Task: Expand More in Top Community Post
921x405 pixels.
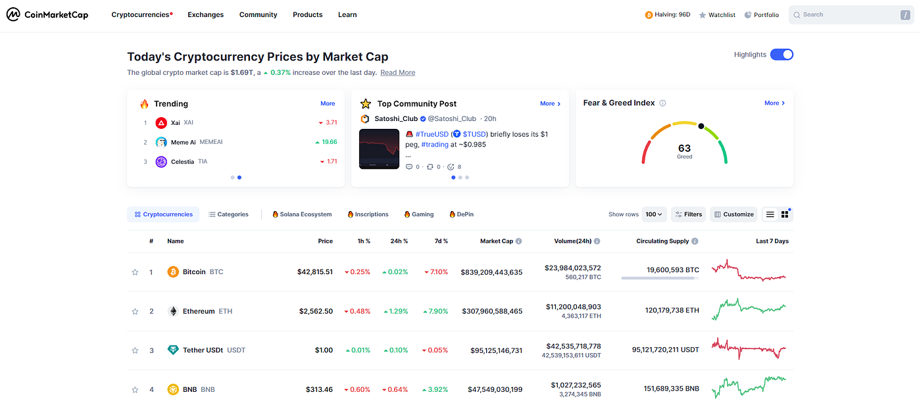Action: [x=551, y=104]
